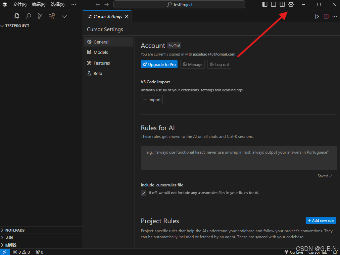Select Models settings category
Screen dimensions: 340x255
coord(109,52)
